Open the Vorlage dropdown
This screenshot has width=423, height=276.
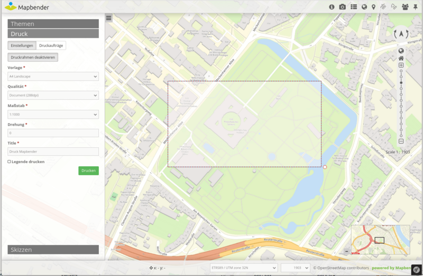click(53, 77)
